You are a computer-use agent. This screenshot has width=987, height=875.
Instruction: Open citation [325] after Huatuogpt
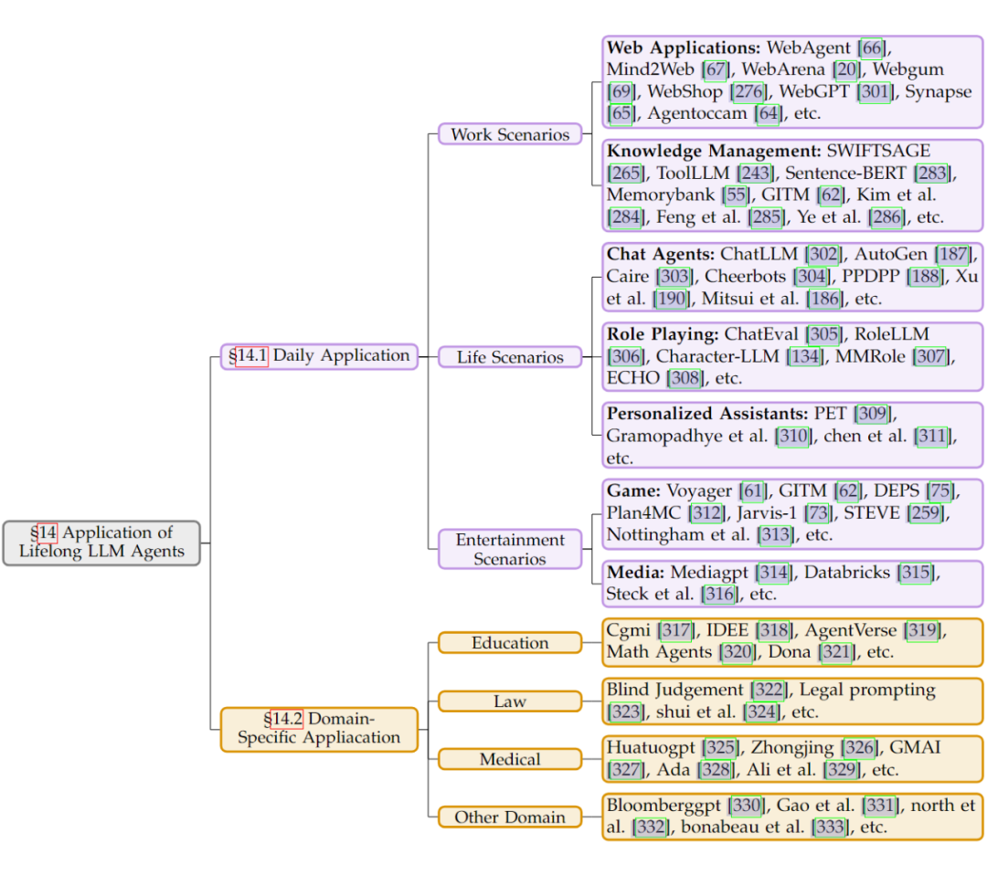click(x=721, y=748)
